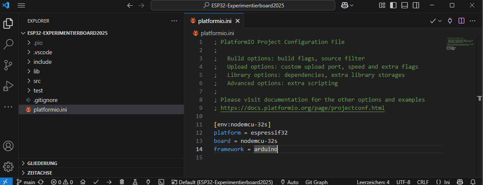Click the PlatformIO Clean trash icon

(122, 182)
